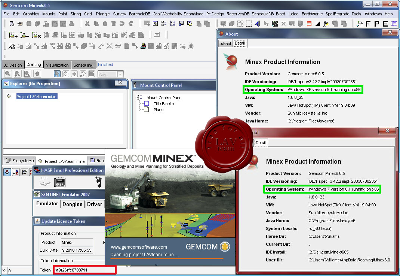Click the HASP dongle chip icon
400x276 pixels.
(60, 182)
